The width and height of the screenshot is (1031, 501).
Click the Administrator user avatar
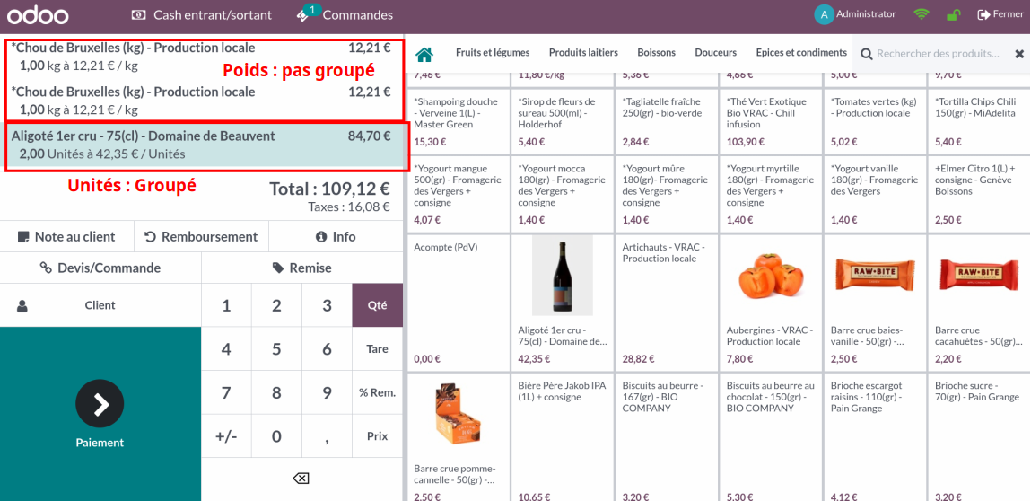[x=824, y=14]
